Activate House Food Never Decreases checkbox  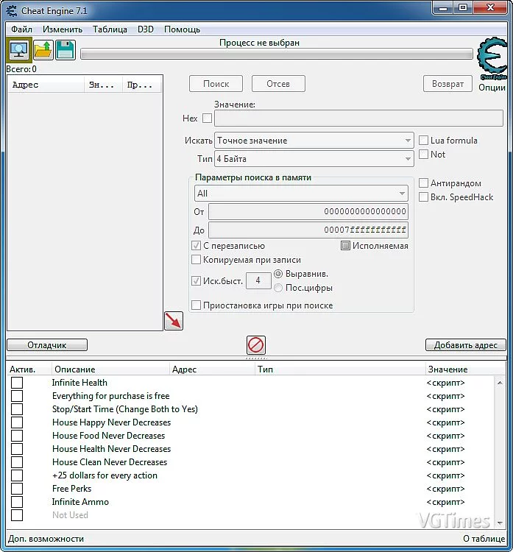click(17, 436)
